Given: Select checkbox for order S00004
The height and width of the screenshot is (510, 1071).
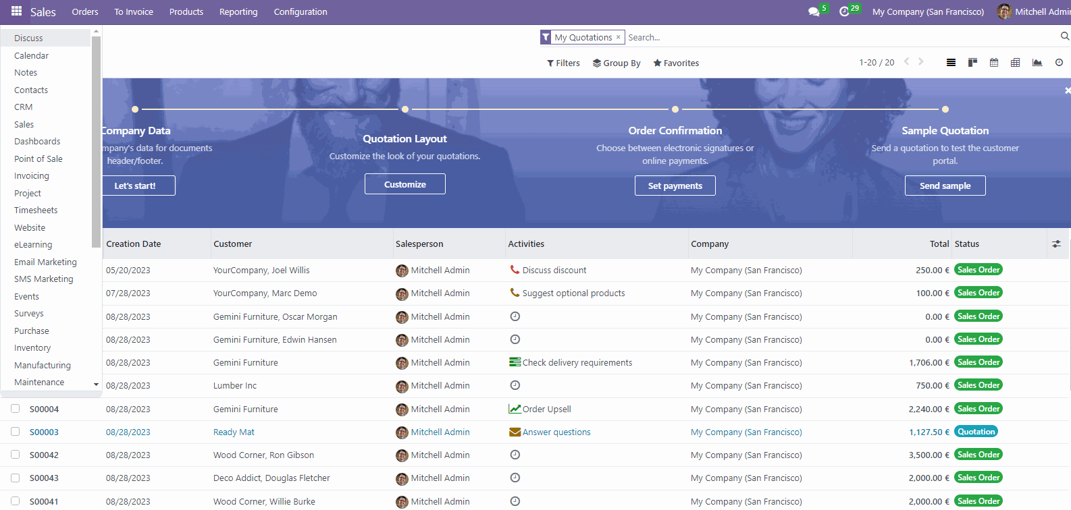Looking at the screenshot, I should coord(15,408).
